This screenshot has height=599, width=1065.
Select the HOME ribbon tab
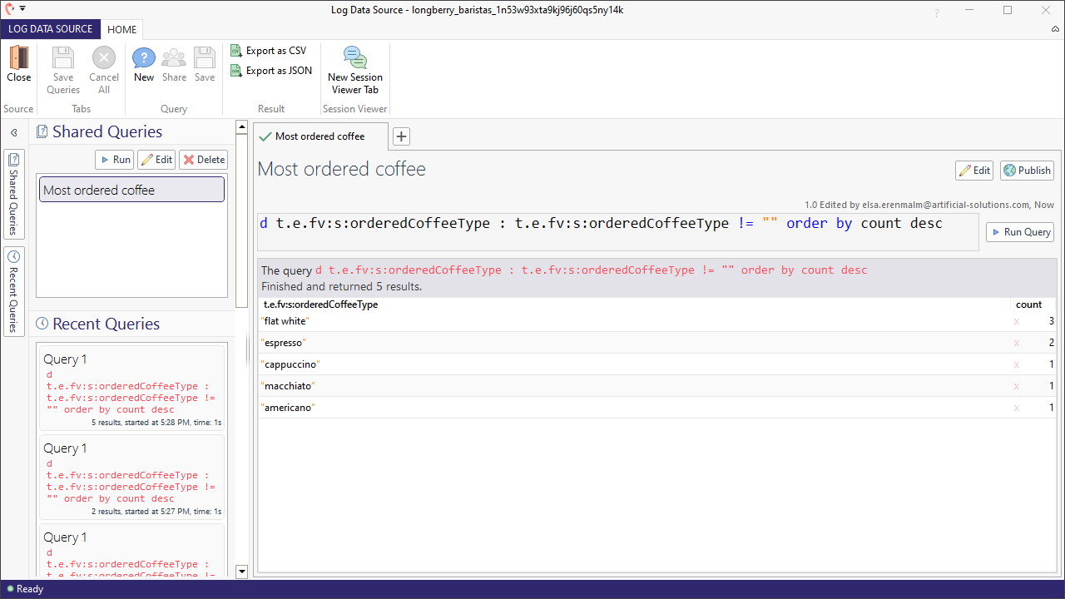click(x=121, y=29)
